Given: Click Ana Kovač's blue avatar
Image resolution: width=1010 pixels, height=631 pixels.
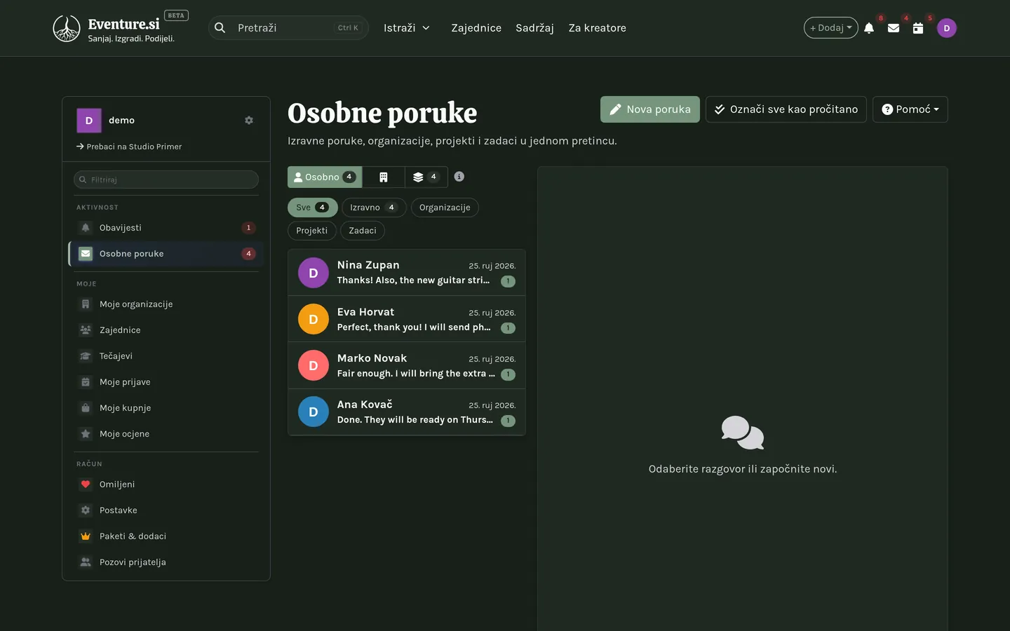Looking at the screenshot, I should (x=314, y=412).
